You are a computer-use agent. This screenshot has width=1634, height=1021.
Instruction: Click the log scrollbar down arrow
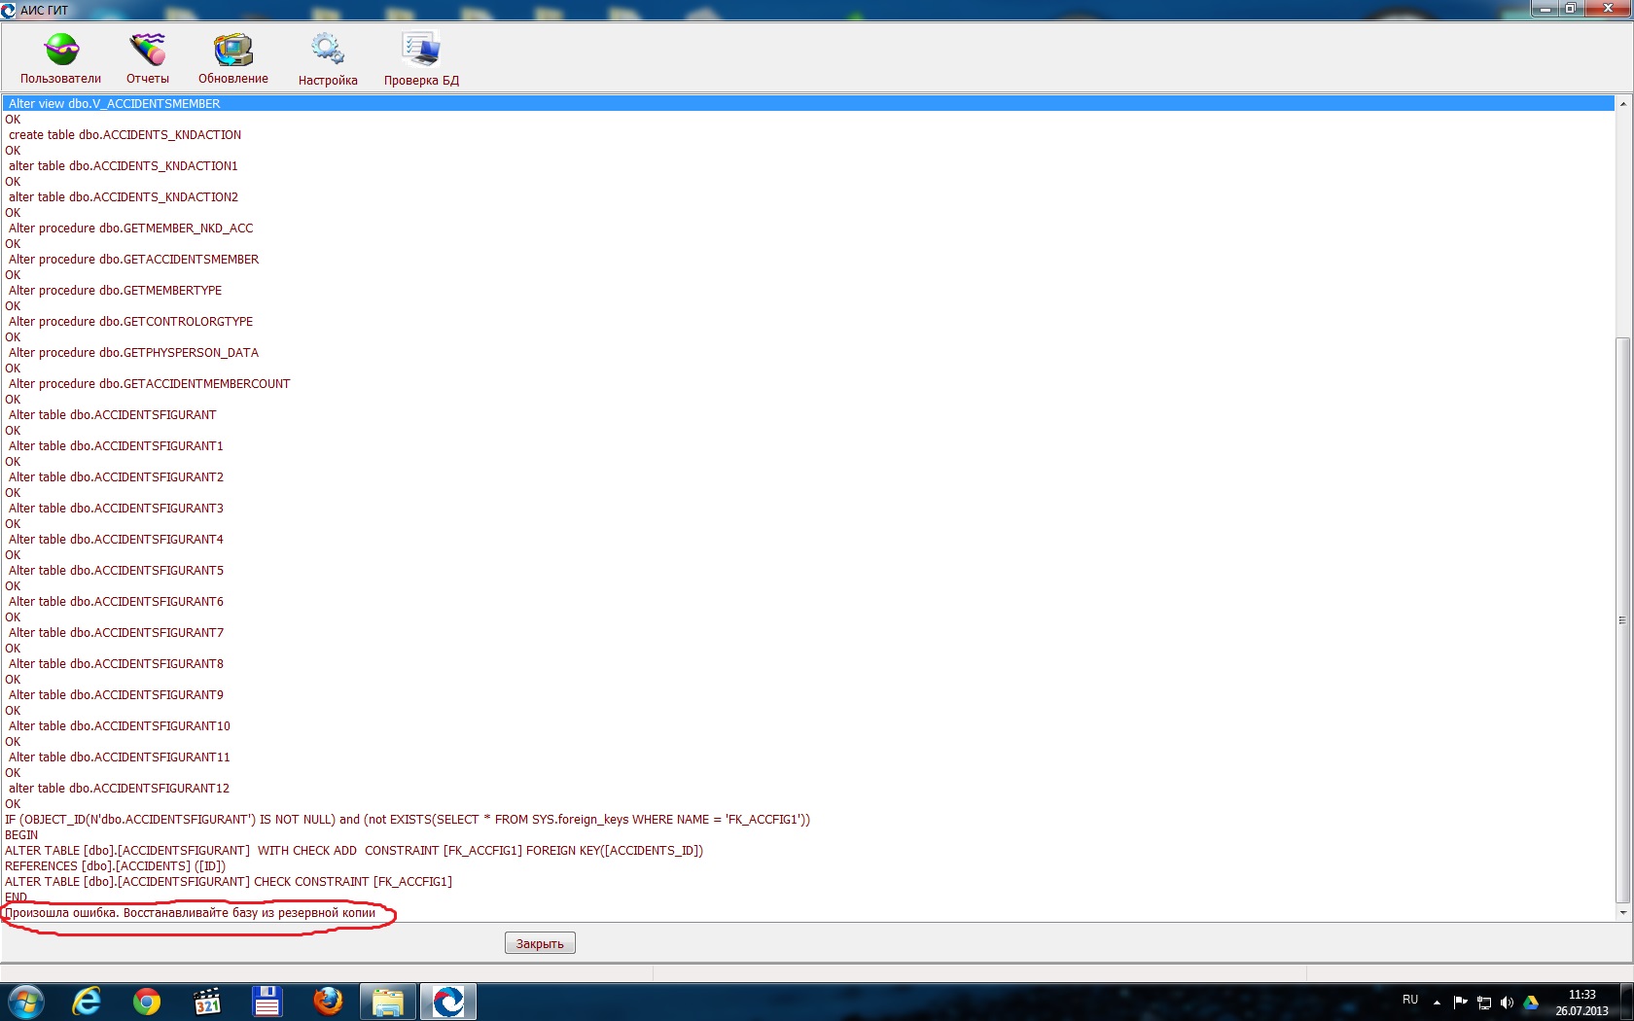[x=1622, y=913]
